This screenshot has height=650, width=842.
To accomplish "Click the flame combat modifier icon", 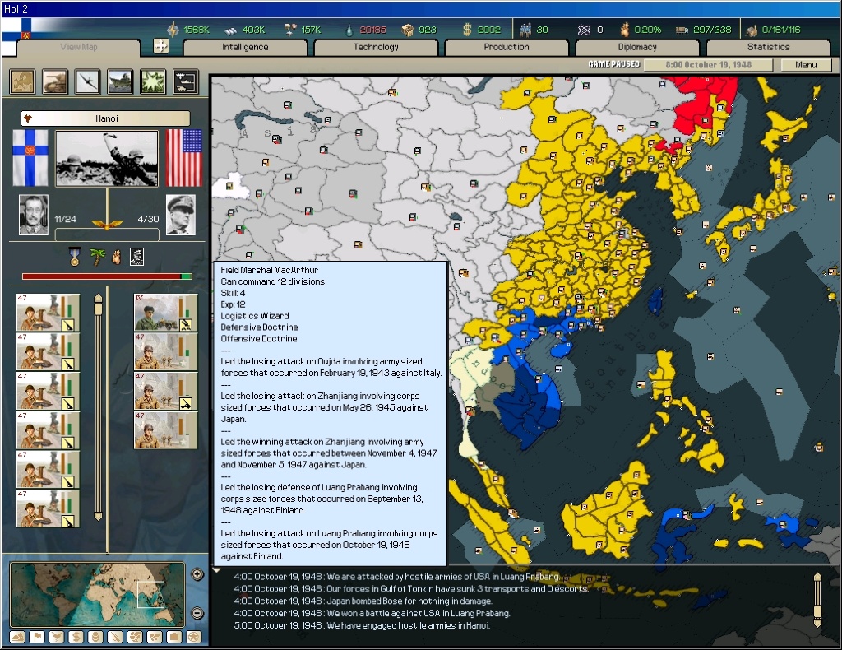I will click(x=116, y=257).
